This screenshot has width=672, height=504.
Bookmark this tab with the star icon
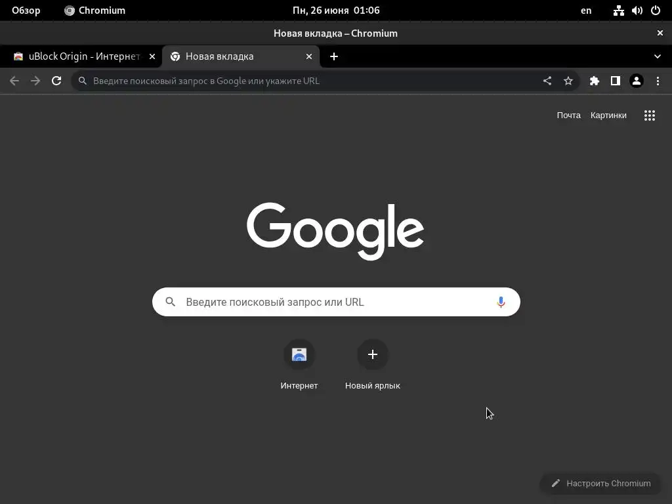tap(568, 81)
